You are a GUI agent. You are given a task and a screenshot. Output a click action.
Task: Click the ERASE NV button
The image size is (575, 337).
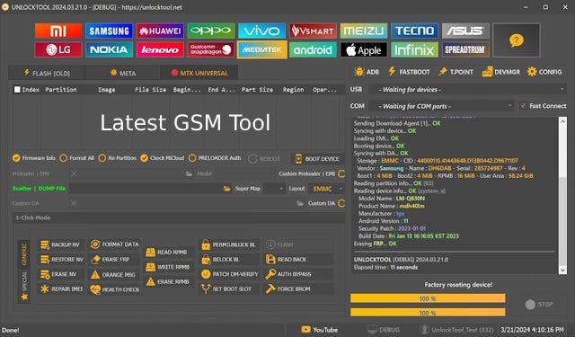click(x=60, y=274)
